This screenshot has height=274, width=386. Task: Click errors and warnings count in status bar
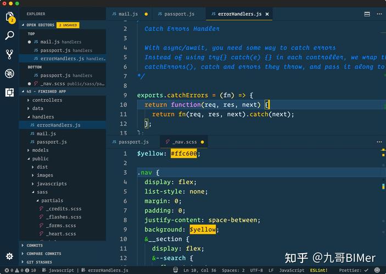click(x=20, y=270)
